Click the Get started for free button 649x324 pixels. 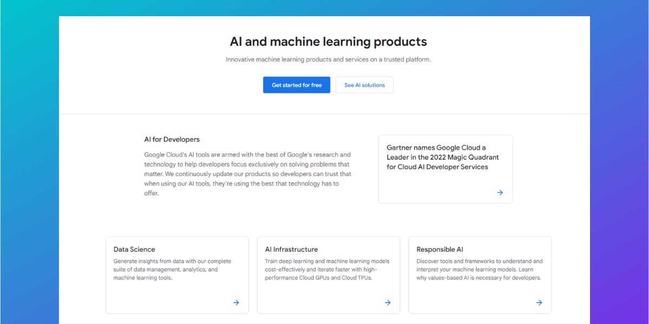pos(296,85)
